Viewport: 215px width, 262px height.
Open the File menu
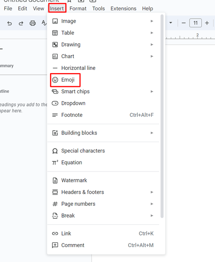click(x=8, y=8)
